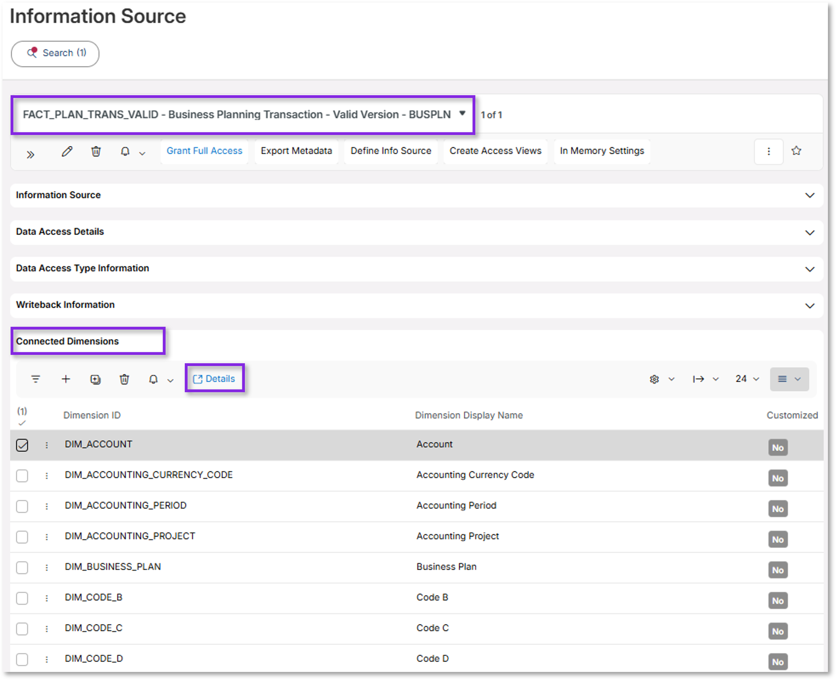Click the DIM_CODE_D dimension ID cell
The width and height of the screenshot is (836, 680).
click(94, 659)
